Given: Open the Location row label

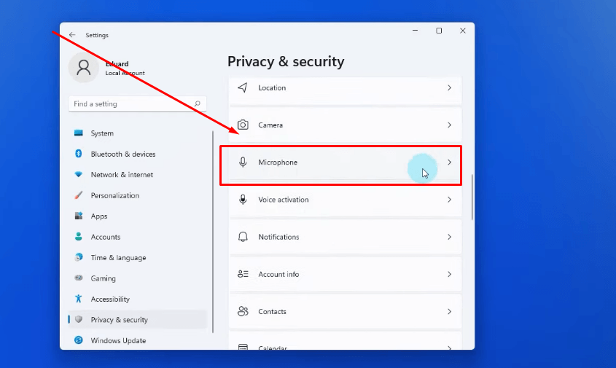Looking at the screenshot, I should (x=272, y=87).
